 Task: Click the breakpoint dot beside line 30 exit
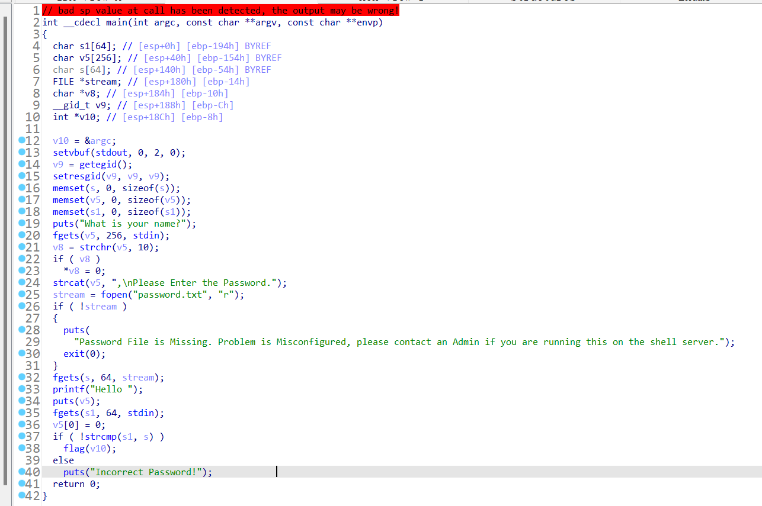click(x=21, y=354)
